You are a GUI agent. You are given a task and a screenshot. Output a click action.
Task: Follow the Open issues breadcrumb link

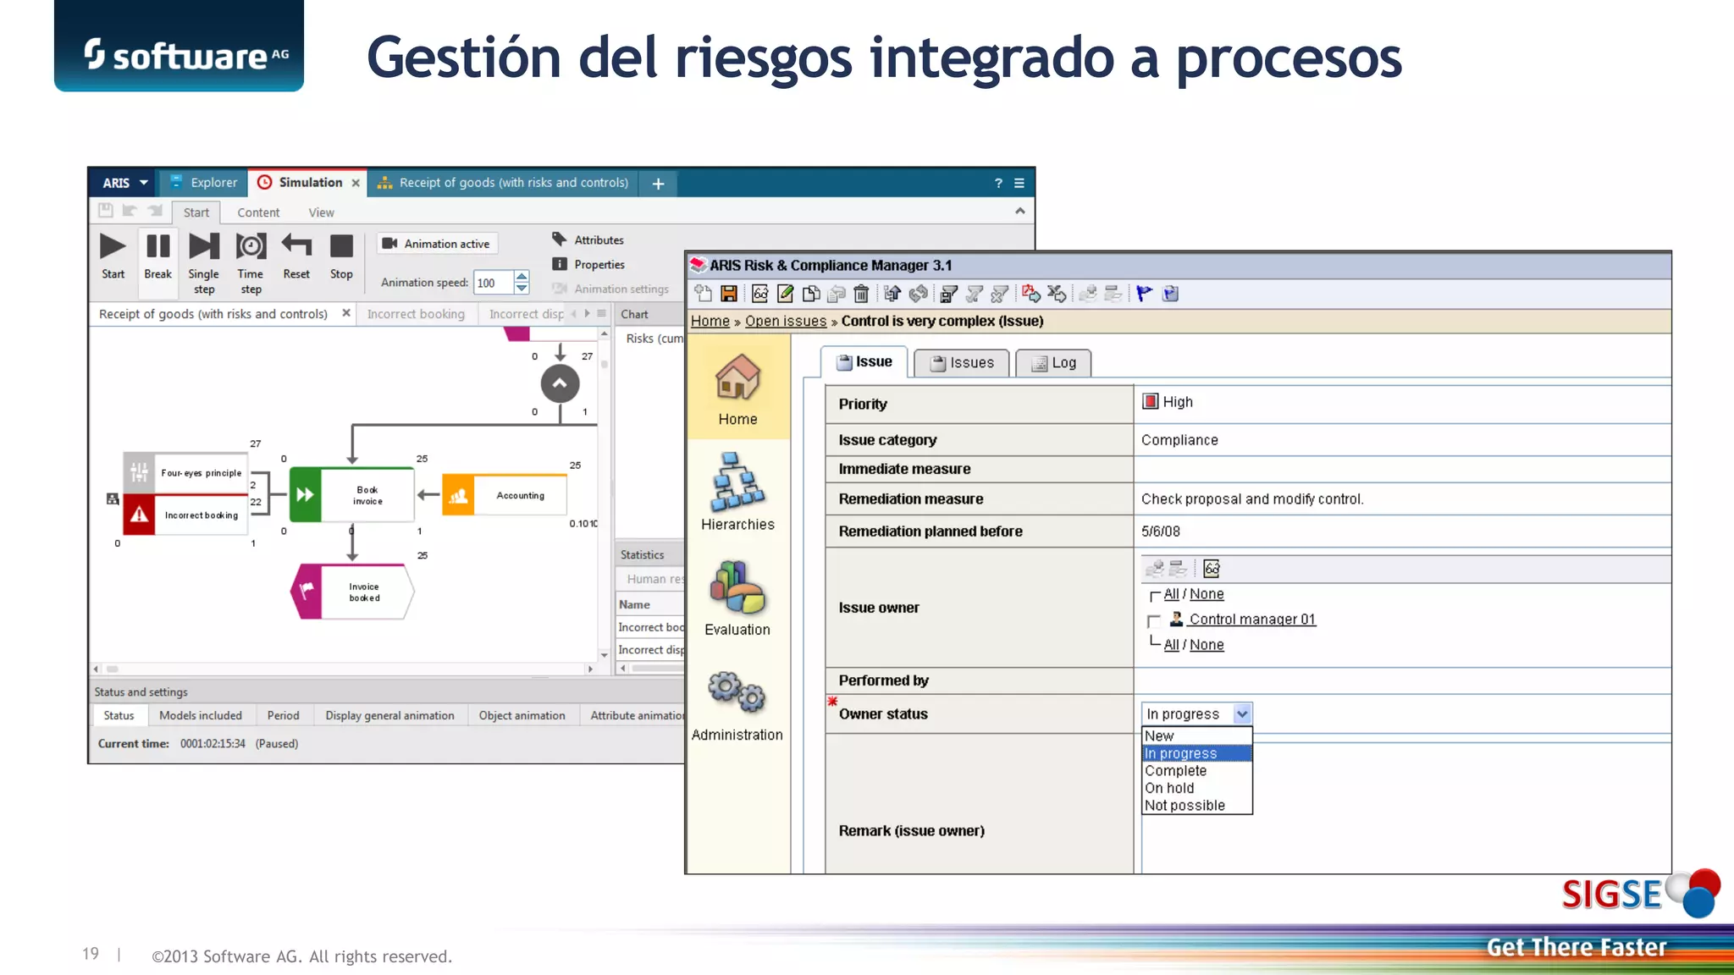(786, 321)
